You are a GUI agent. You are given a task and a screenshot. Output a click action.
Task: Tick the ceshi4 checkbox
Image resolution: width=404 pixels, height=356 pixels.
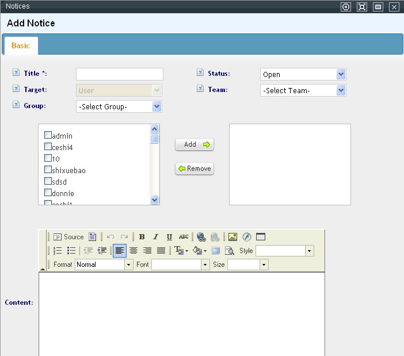[48, 147]
